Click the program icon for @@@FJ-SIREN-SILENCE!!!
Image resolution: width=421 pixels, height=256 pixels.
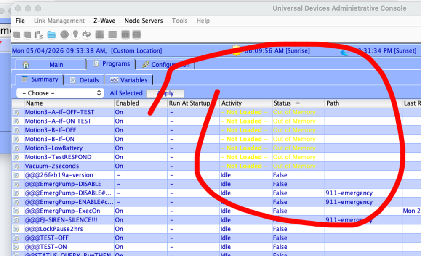(16, 220)
